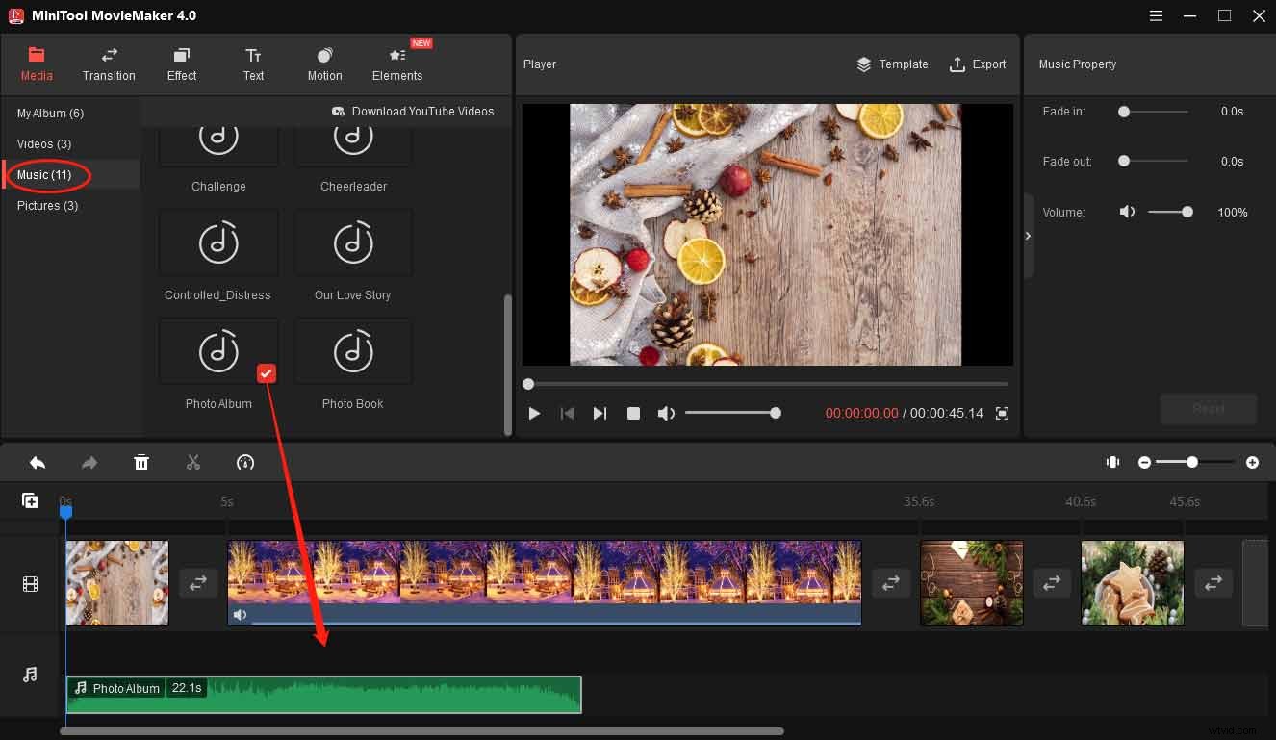
Task: Add all media to timeline via the stack-plus icon
Action: click(x=30, y=499)
